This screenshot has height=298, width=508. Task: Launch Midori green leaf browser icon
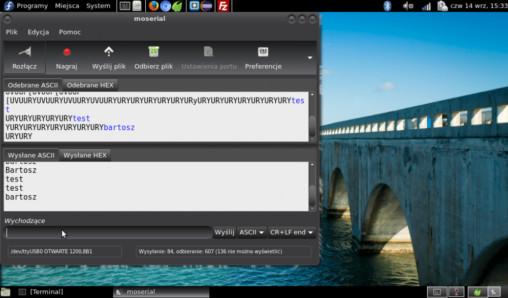(177, 6)
